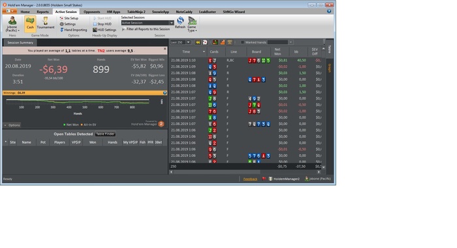Toggle the Marked hands checkbox
The width and height of the screenshot is (457, 248).
pyautogui.click(x=242, y=42)
